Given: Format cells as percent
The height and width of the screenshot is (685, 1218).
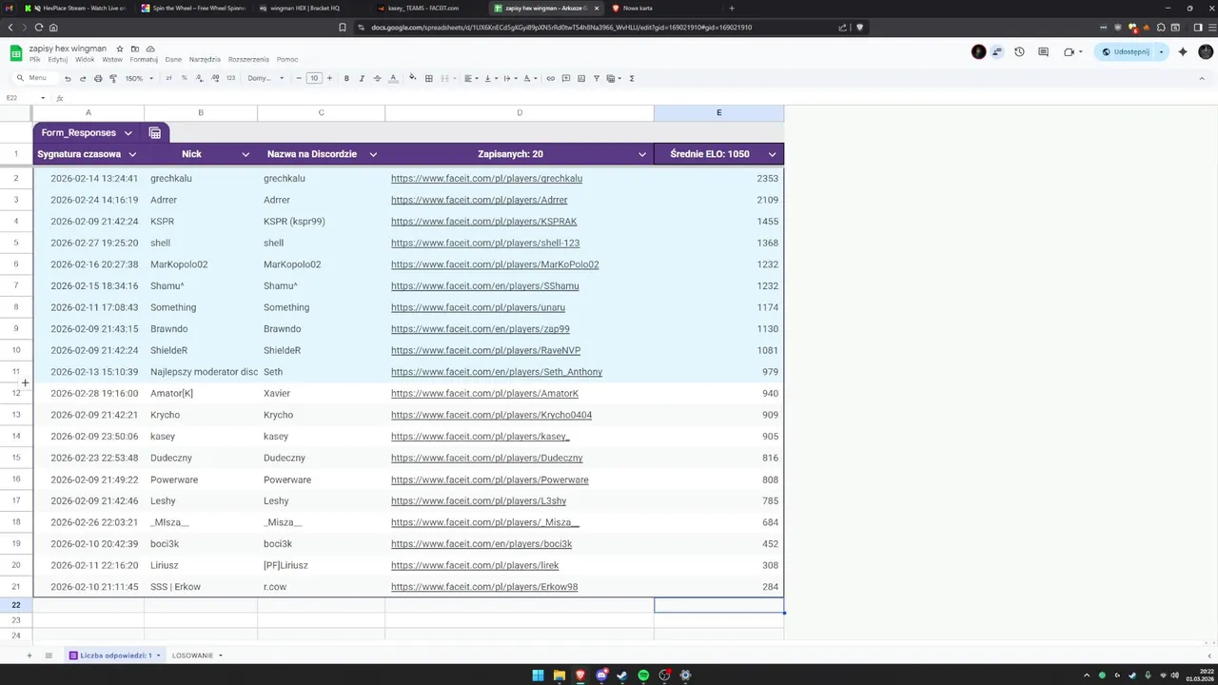Looking at the screenshot, I should pyautogui.click(x=184, y=78).
